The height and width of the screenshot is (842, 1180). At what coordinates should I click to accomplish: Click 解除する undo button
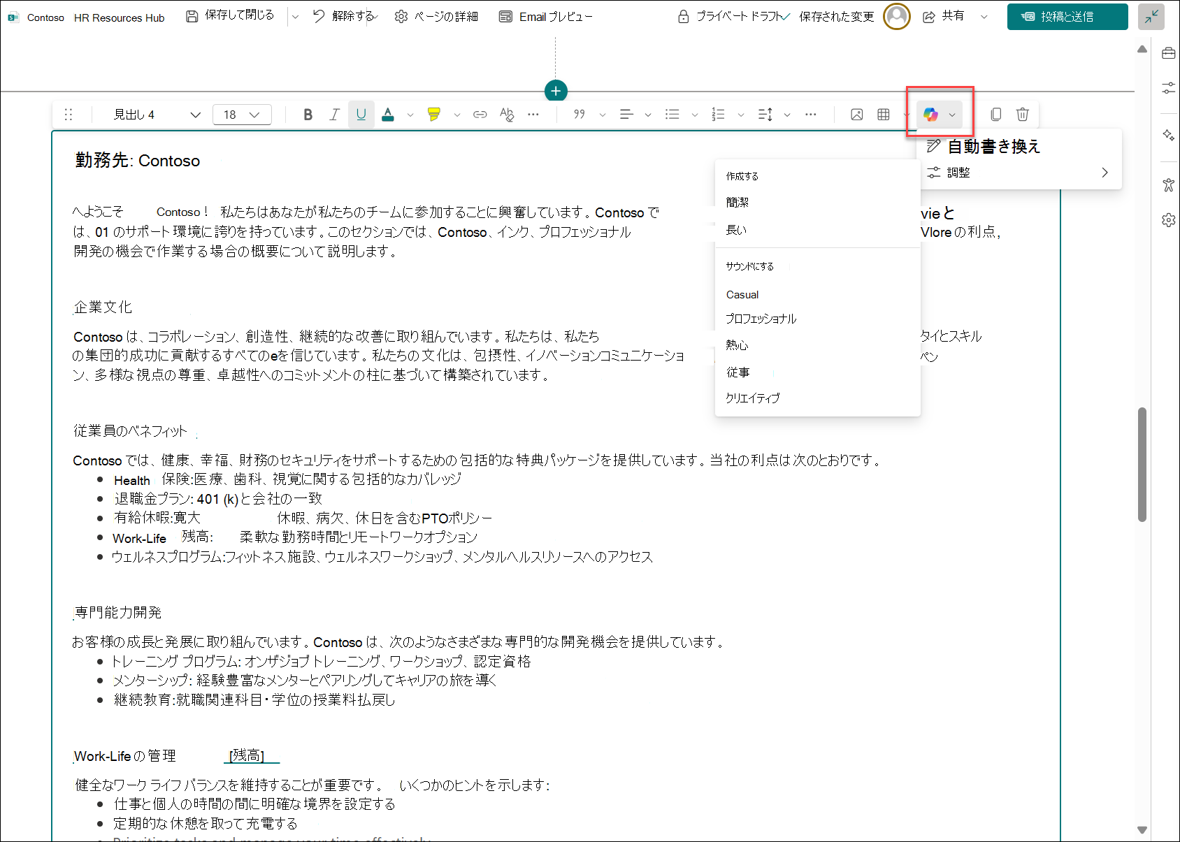click(x=345, y=16)
